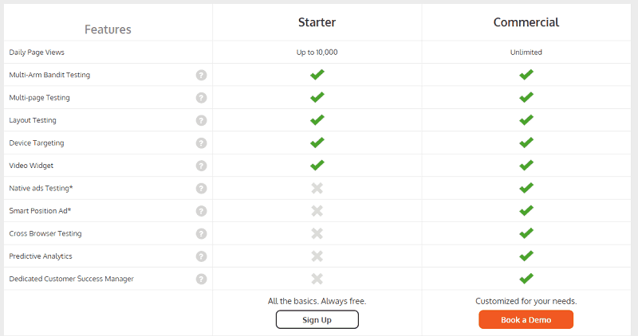Screen dimensions: 638x336
Task: Click Sign Up button under Starter
Action: 317,319
